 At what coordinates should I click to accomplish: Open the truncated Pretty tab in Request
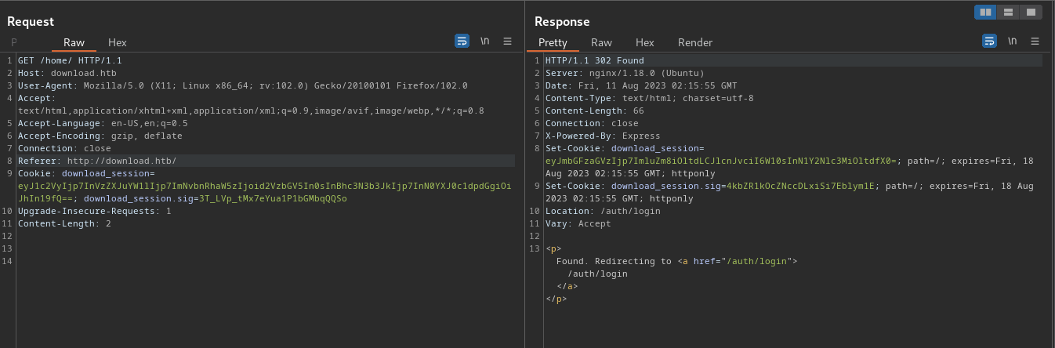(14, 42)
